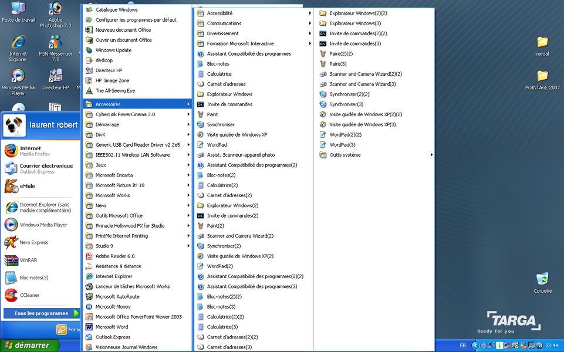The height and width of the screenshot is (352, 564).
Task: Launch Windows Media Player from pinned list
Action: tap(40, 225)
